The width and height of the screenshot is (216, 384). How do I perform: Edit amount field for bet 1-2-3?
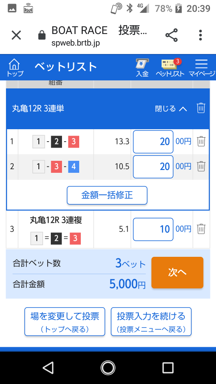(x=153, y=142)
